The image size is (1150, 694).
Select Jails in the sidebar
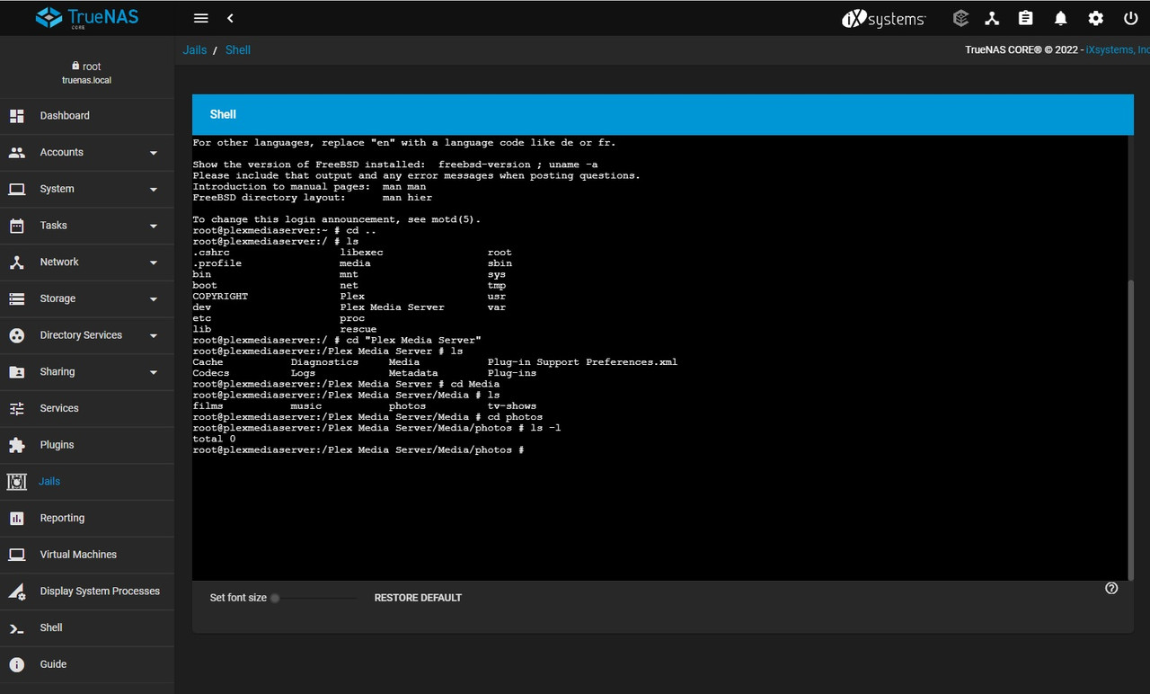click(87, 482)
